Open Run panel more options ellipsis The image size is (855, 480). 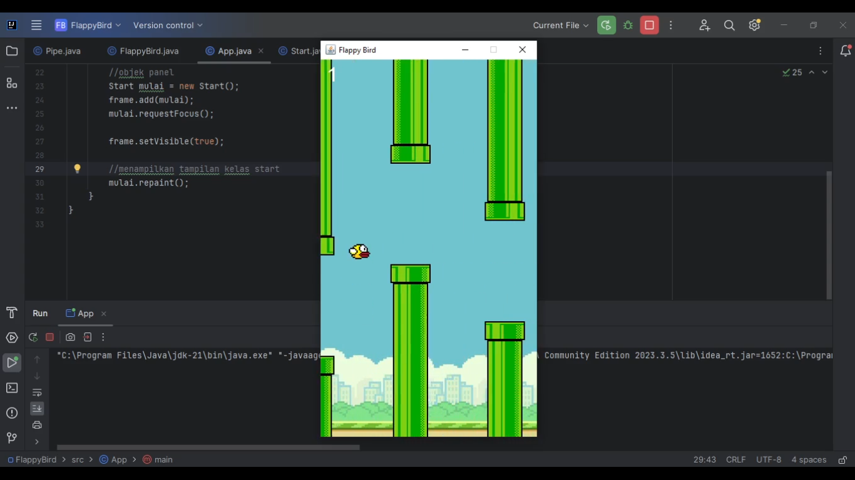(x=103, y=337)
